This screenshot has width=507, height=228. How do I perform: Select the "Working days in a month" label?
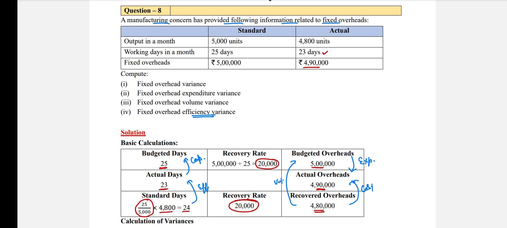pos(159,52)
